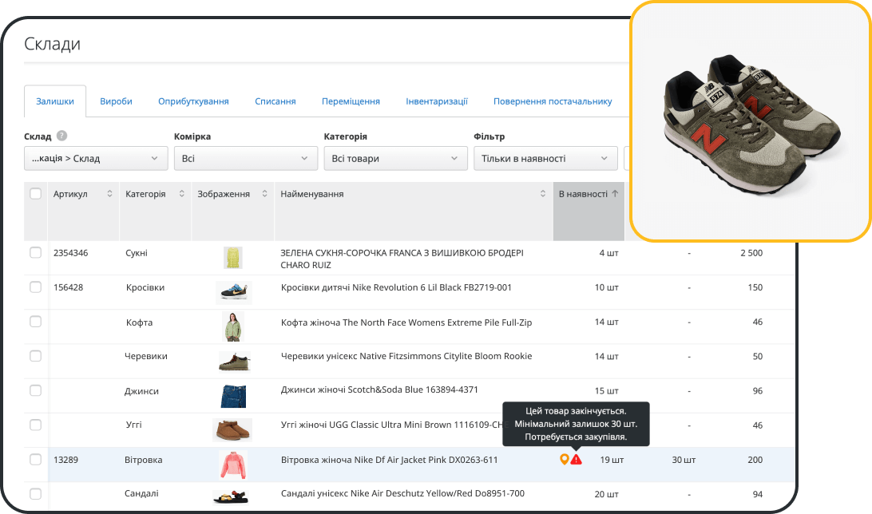Screen dimensions: 872x514
Task: Sort by the В наявності column arrow
Action: 615,194
